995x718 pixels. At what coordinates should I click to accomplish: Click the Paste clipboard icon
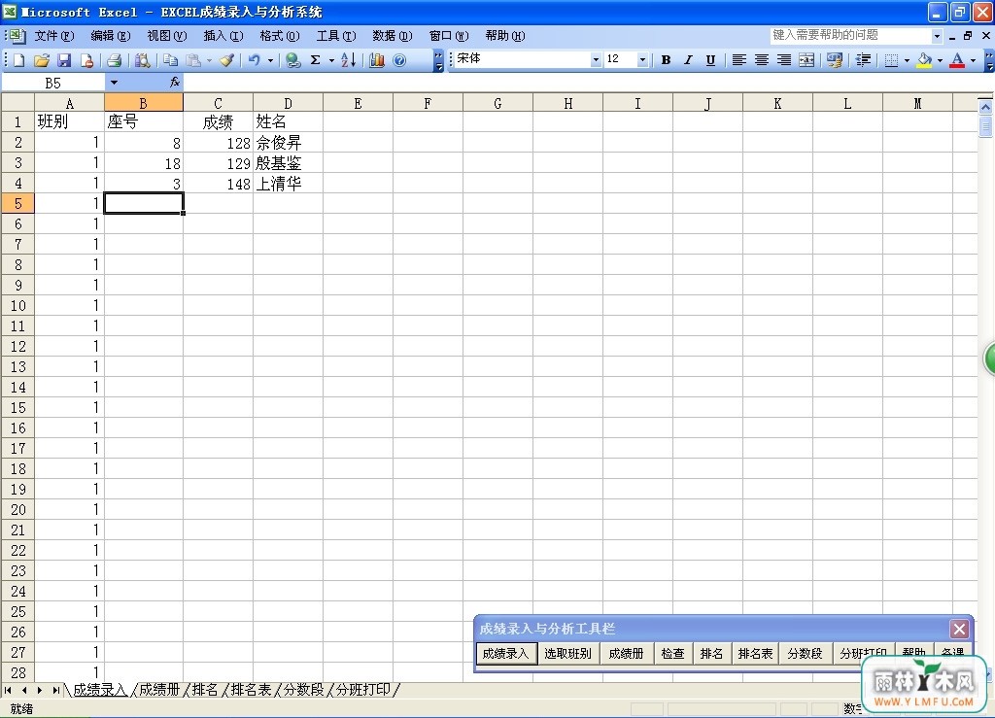point(193,60)
